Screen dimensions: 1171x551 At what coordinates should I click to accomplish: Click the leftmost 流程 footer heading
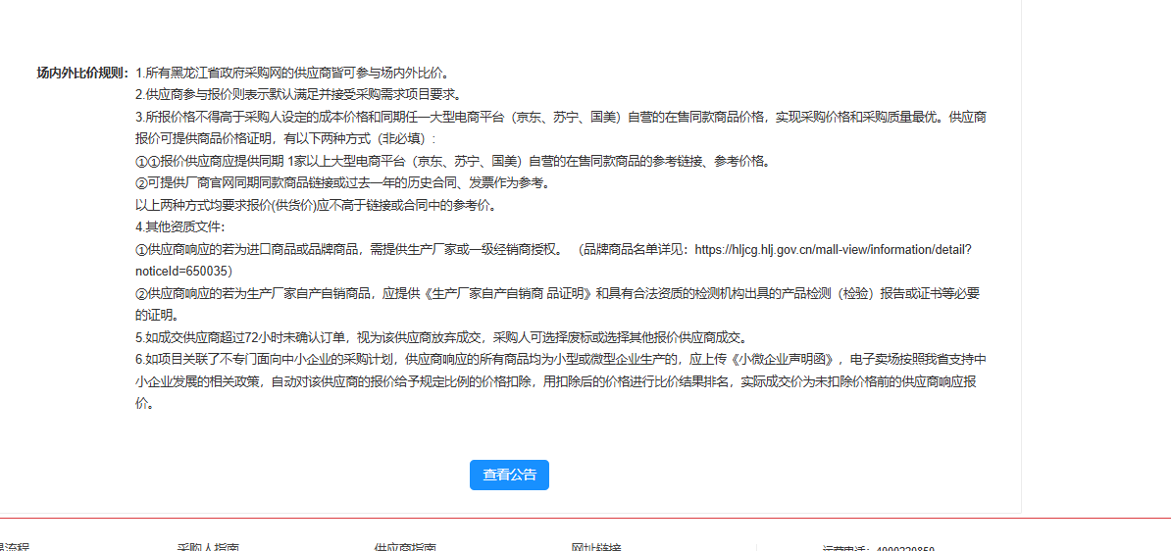pyautogui.click(x=14, y=547)
